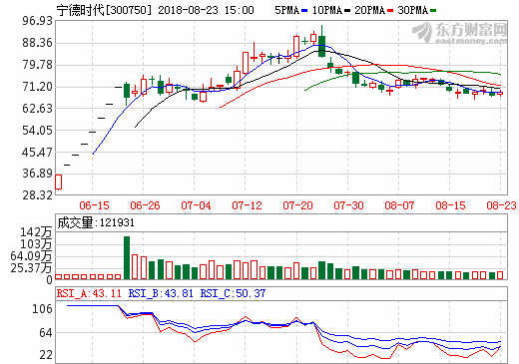Click the 5PMA legend label
The image size is (519, 364).
(x=286, y=11)
